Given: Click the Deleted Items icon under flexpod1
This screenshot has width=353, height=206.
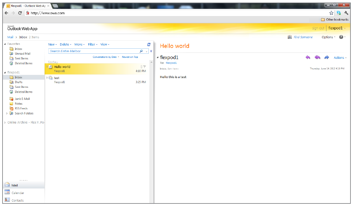Looking at the screenshot, I should 11,92.
